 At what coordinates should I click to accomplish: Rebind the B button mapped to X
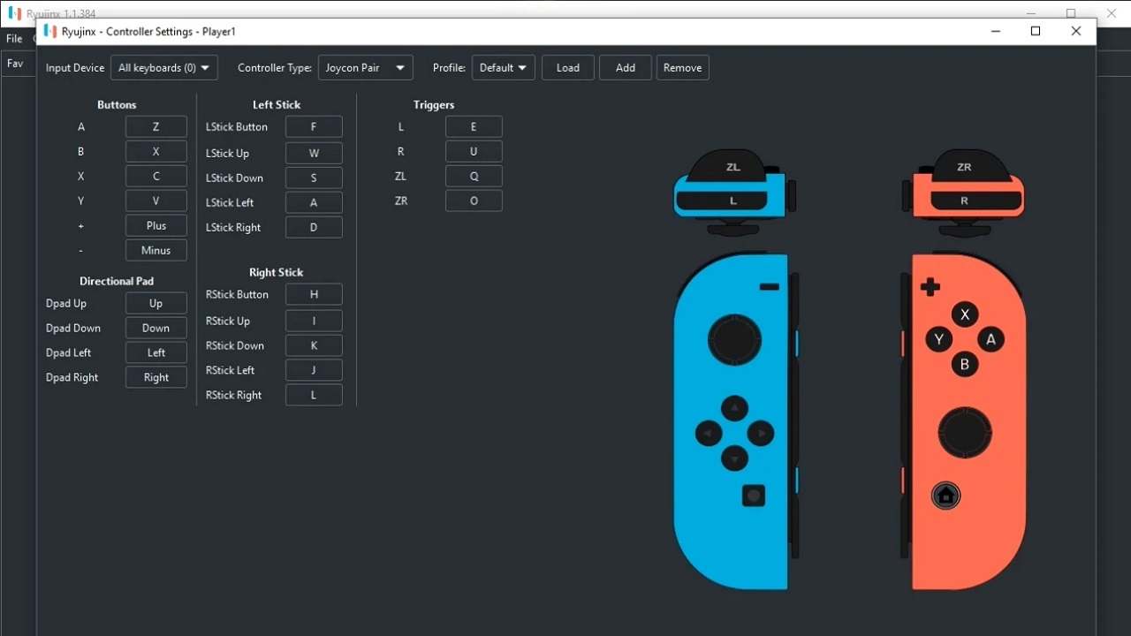[156, 152]
